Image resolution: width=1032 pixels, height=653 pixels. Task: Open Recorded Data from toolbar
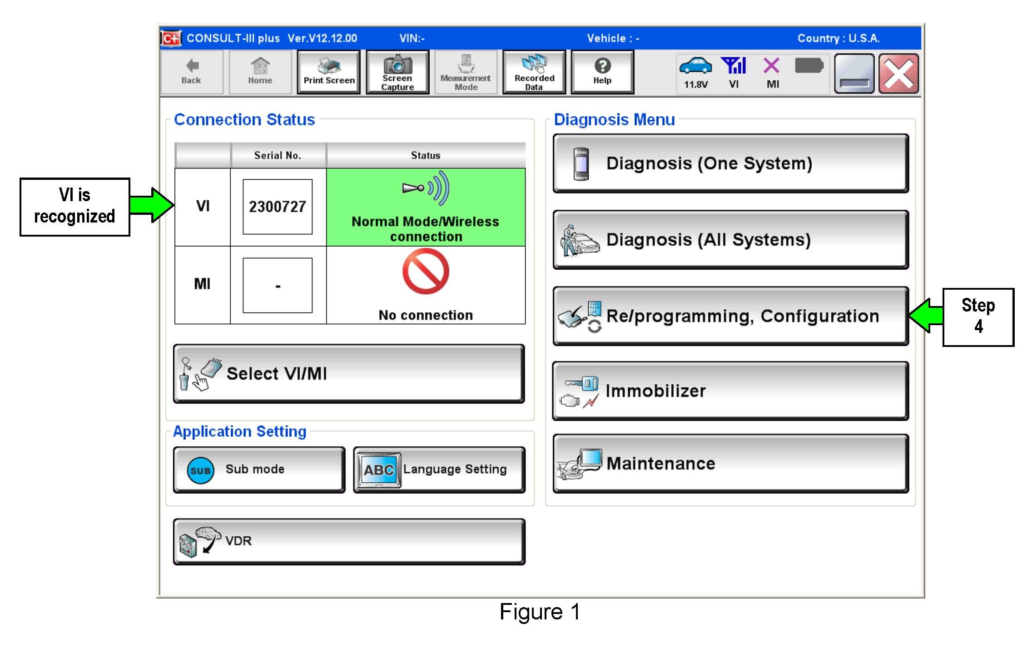[534, 73]
